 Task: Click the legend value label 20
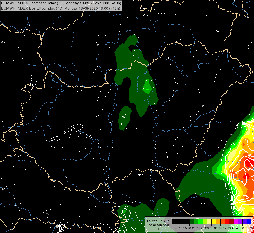(x=189, y=228)
